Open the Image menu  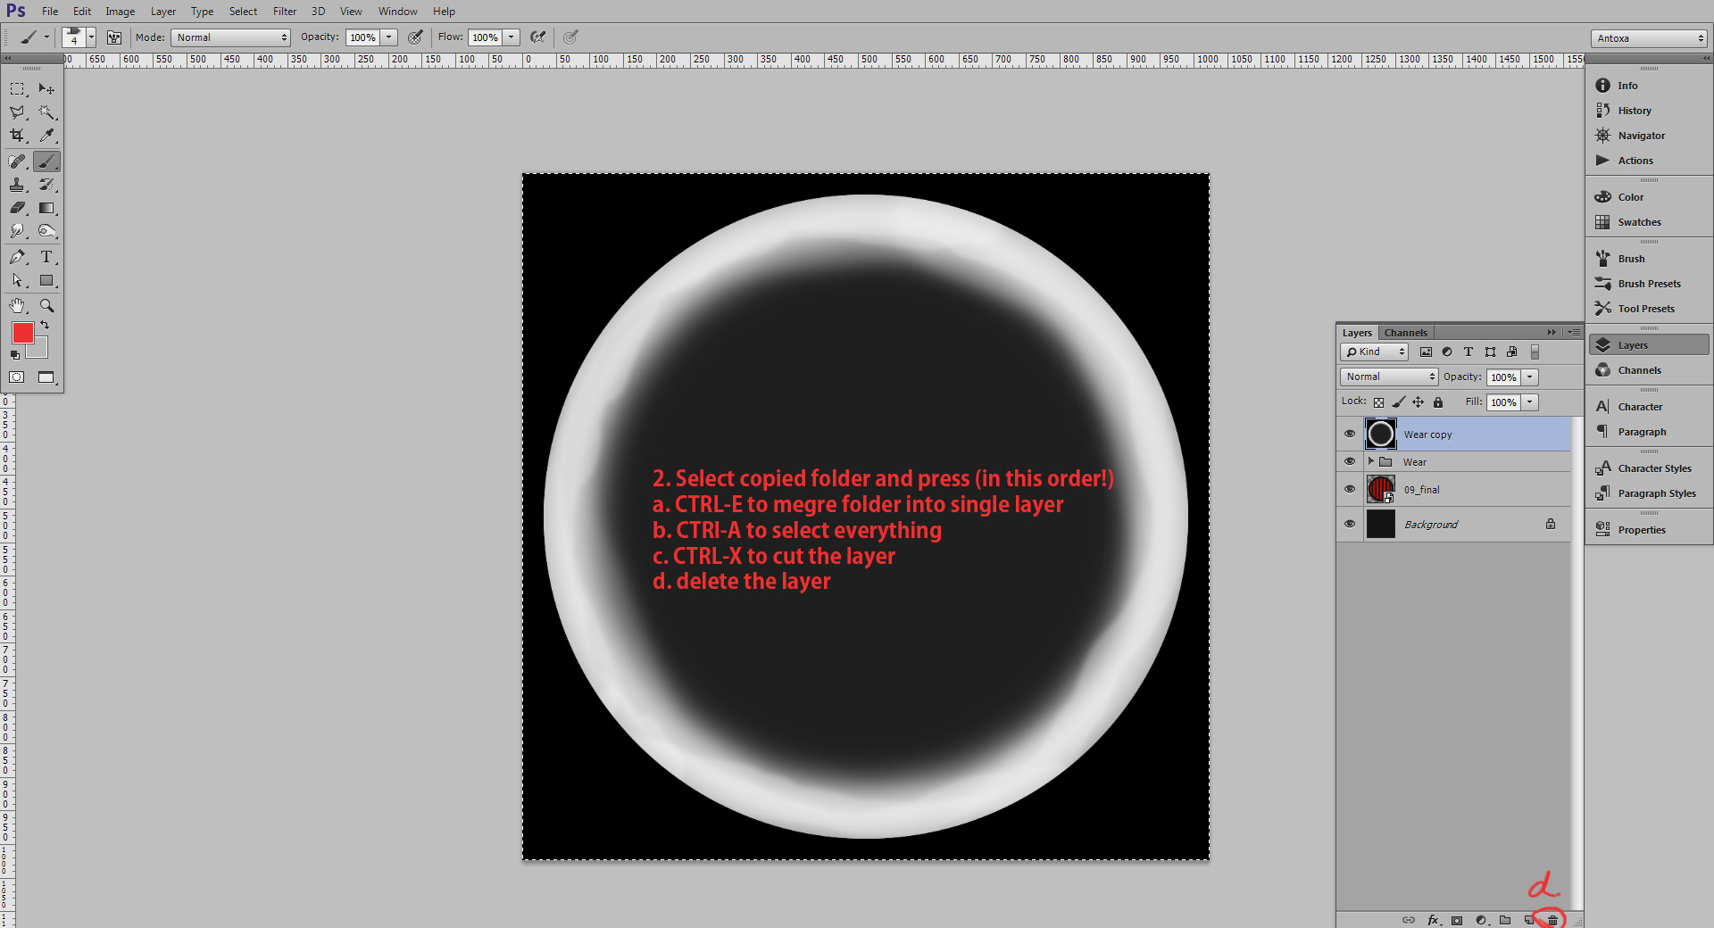(x=121, y=12)
